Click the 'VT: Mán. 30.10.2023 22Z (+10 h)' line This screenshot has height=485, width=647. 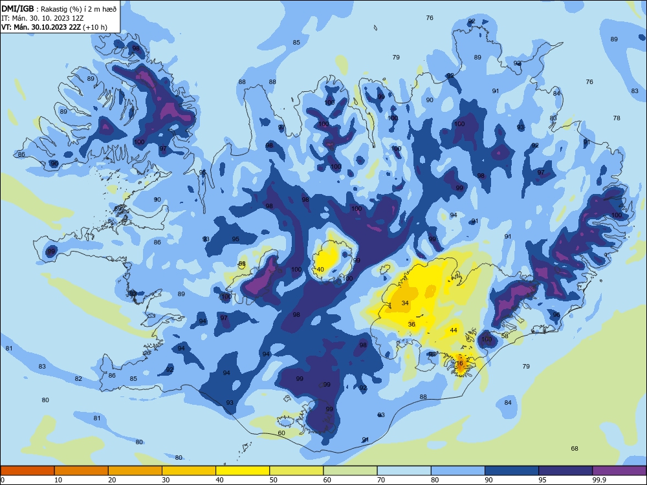tap(54, 27)
